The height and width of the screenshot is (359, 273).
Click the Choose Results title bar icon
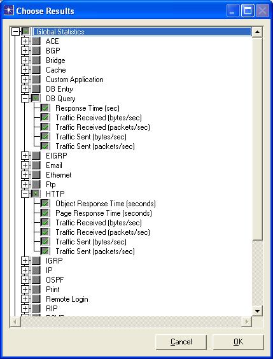point(9,11)
